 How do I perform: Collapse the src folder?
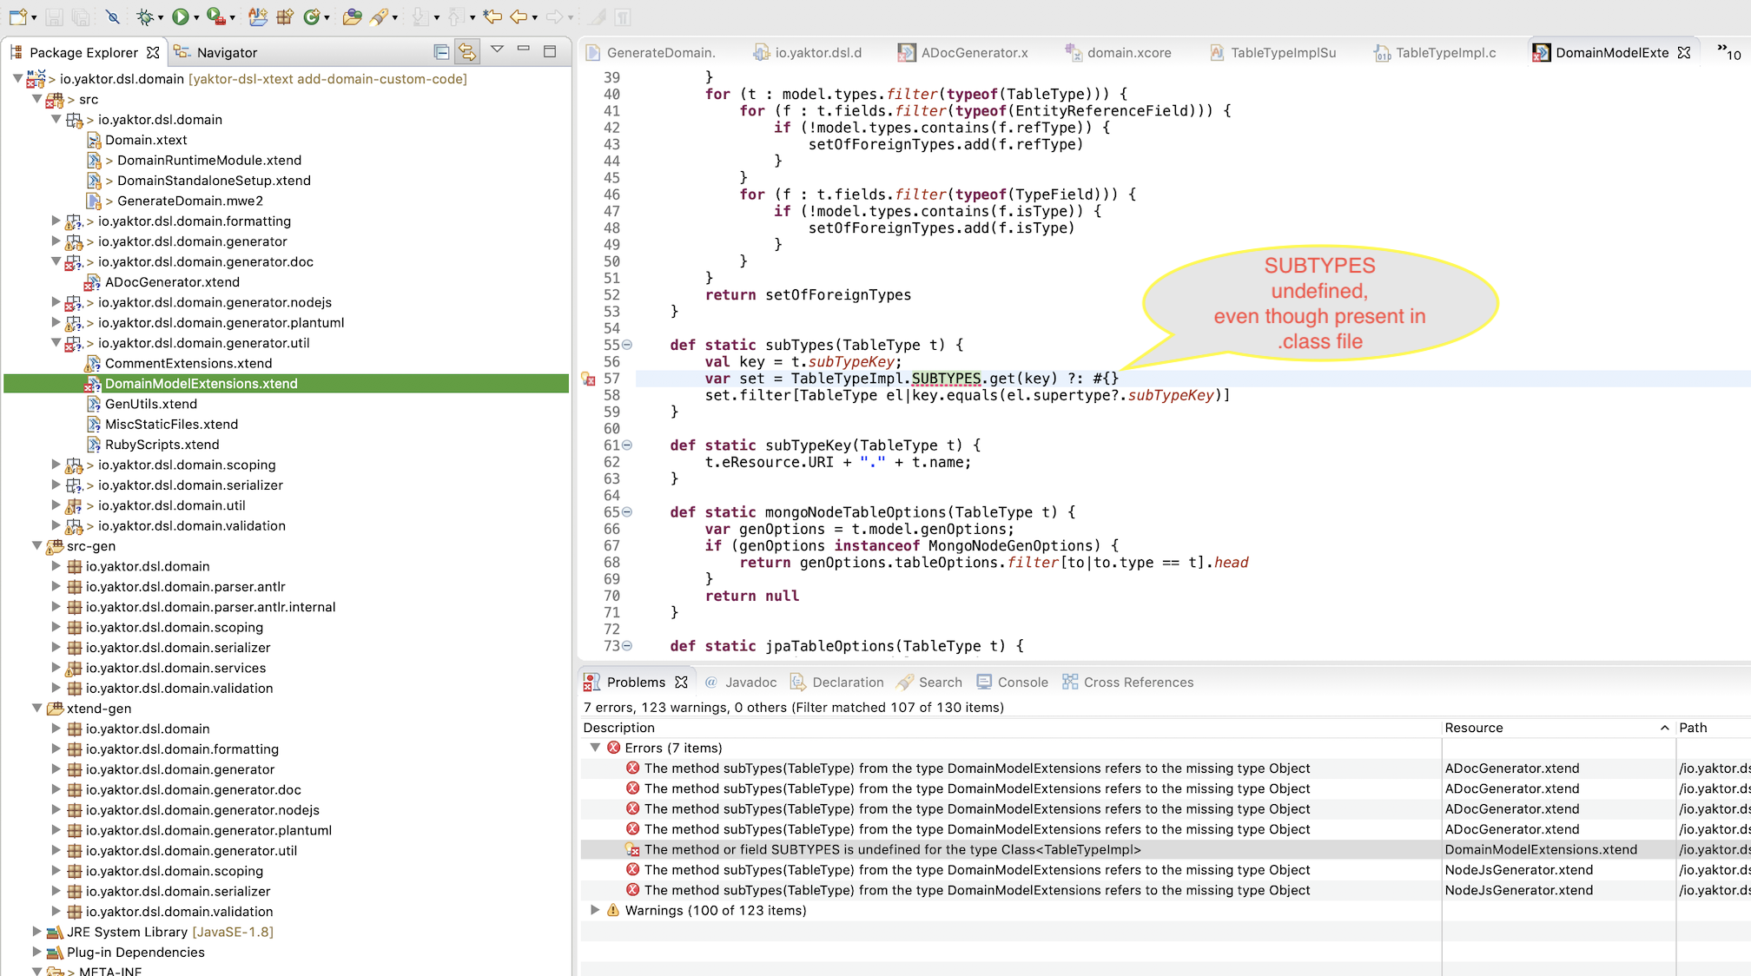pyautogui.click(x=37, y=99)
